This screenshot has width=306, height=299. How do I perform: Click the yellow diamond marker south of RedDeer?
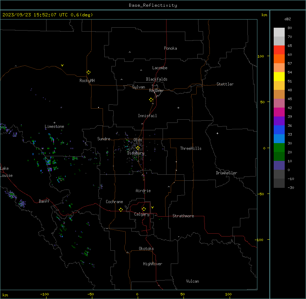pos(151,99)
